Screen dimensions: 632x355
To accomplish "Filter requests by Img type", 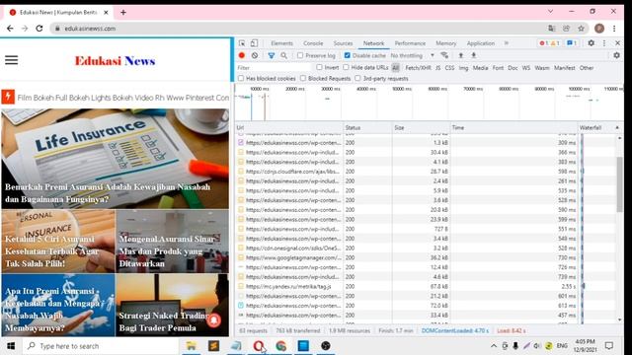I will (x=463, y=68).
